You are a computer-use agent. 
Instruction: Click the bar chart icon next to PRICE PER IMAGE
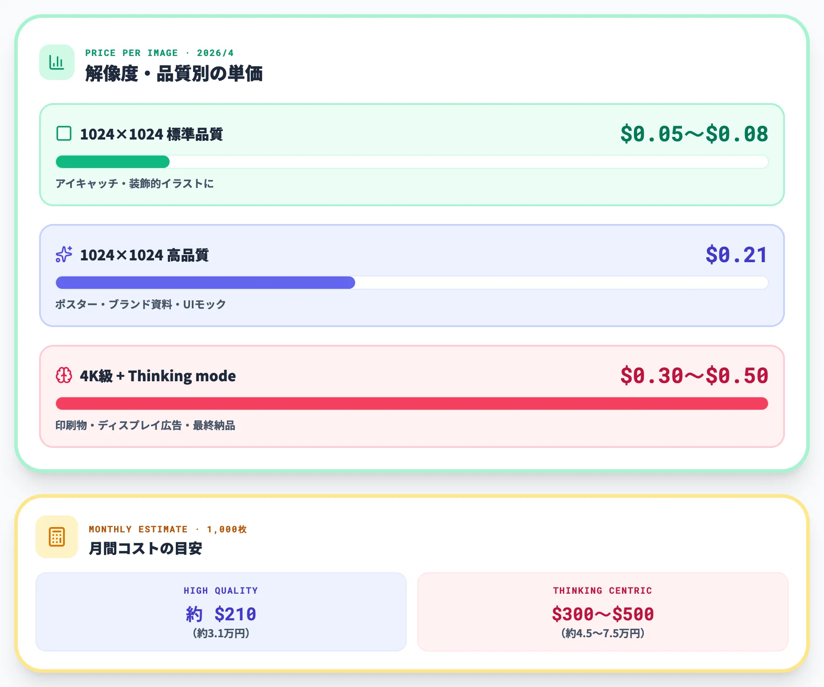56,63
